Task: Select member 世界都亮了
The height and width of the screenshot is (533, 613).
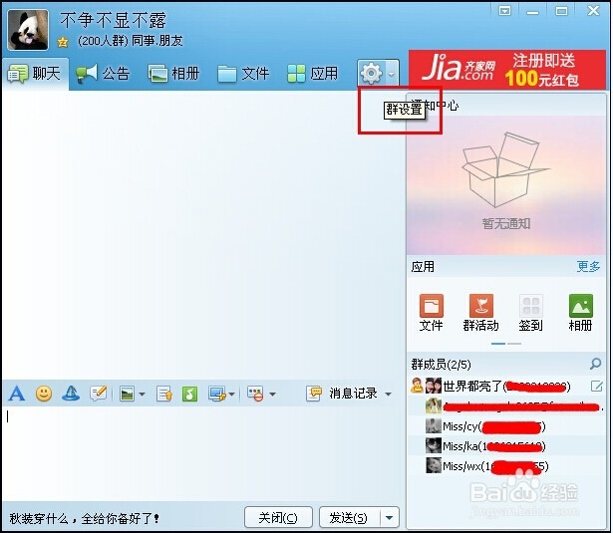Action: click(x=506, y=387)
